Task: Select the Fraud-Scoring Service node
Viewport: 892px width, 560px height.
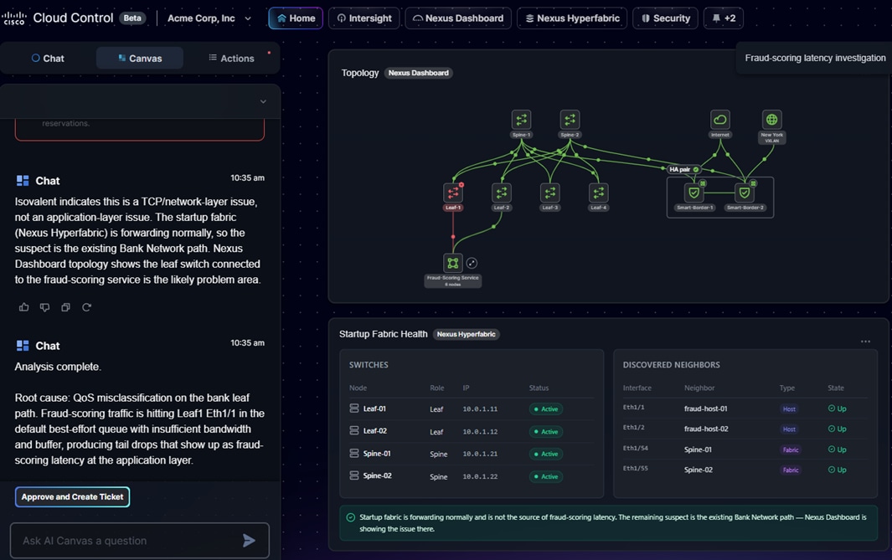Action: click(453, 263)
